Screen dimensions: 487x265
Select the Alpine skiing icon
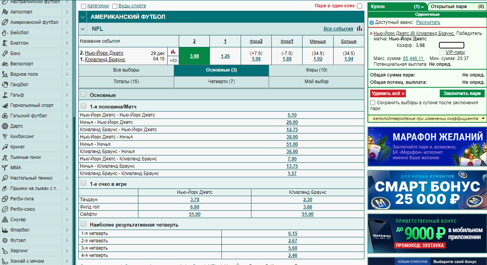(x=5, y=105)
